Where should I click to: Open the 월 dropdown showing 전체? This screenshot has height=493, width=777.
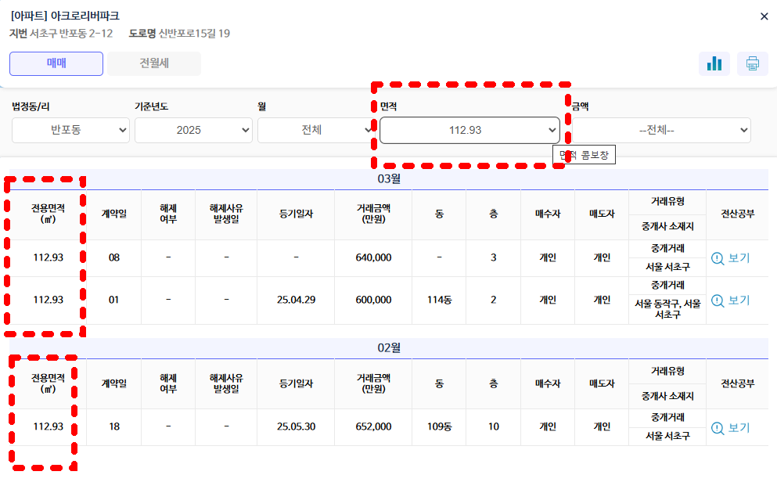click(315, 131)
